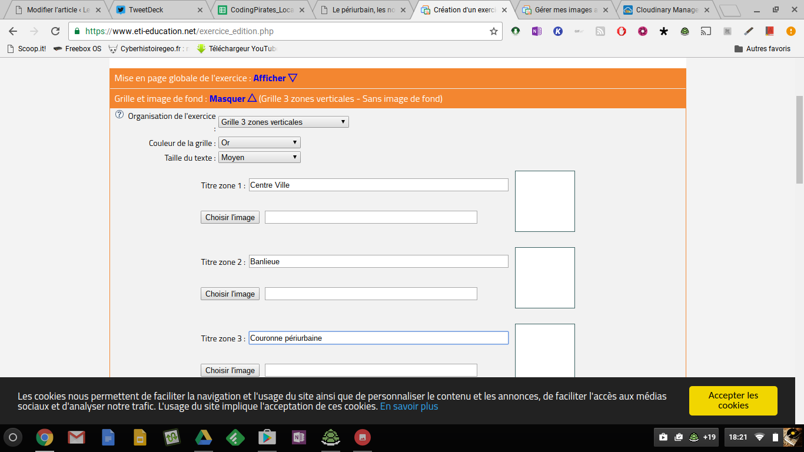The image size is (804, 452).
Task: Bookmark this page with the star icon
Action: tap(493, 31)
